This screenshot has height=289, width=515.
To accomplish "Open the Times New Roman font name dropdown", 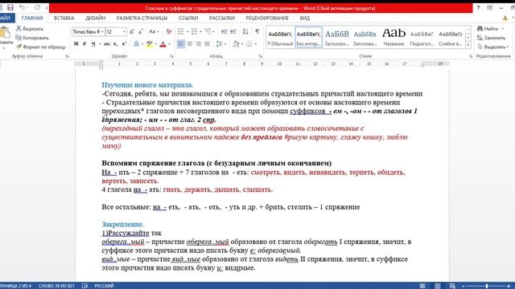I will 102,32.
